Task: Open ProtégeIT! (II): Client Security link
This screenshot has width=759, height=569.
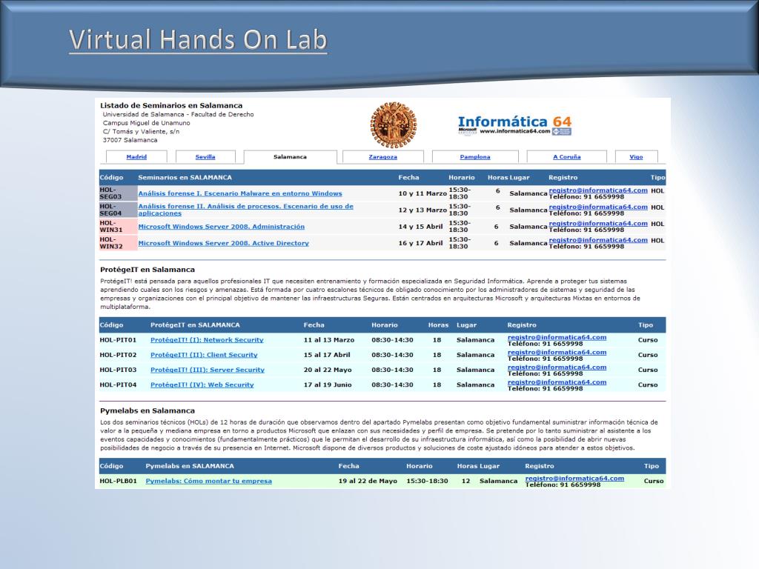Action: coord(204,355)
